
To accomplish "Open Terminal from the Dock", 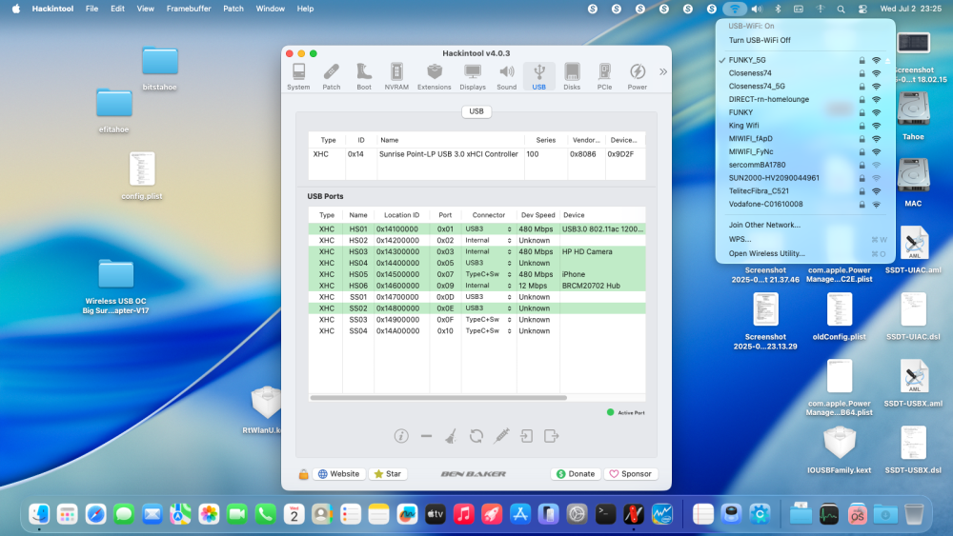I will (605, 514).
